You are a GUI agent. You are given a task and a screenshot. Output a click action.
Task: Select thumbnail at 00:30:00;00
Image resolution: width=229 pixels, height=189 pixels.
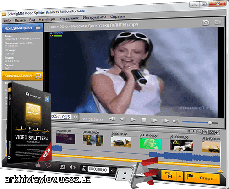tap(65, 139)
